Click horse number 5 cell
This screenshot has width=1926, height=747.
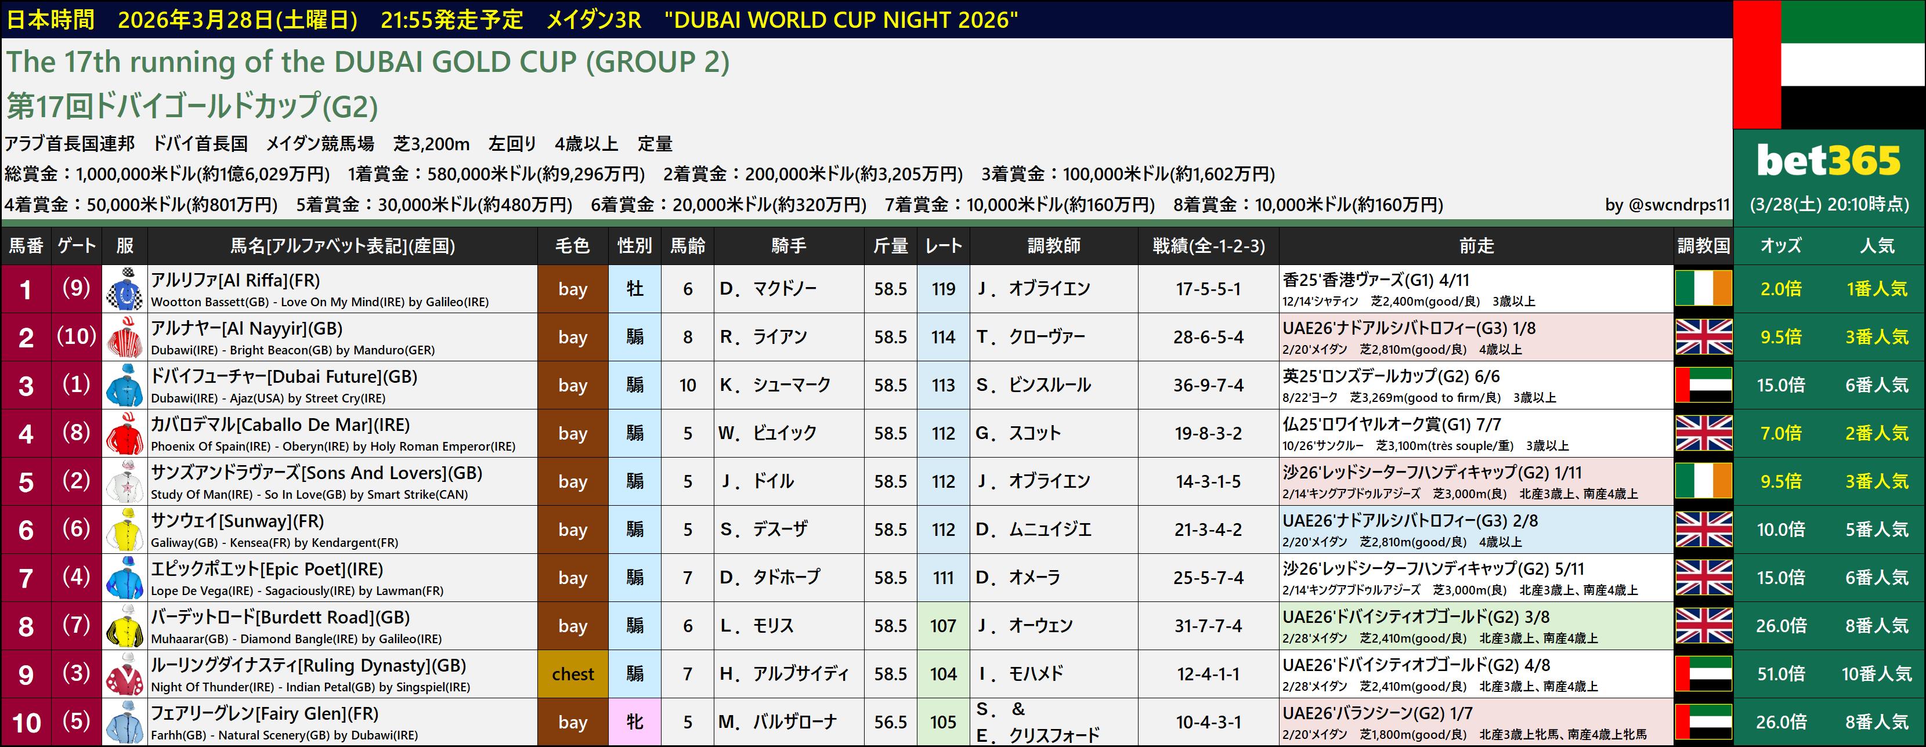pyautogui.click(x=26, y=482)
